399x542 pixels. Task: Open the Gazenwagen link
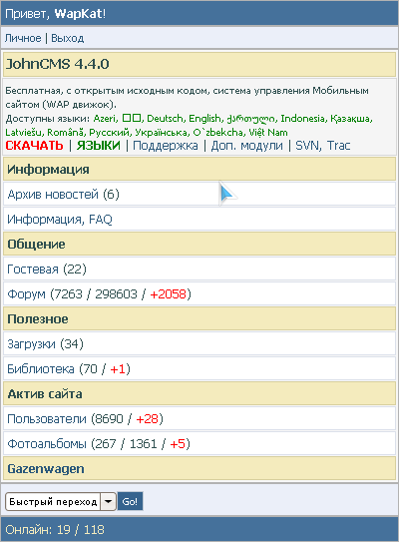46,469
